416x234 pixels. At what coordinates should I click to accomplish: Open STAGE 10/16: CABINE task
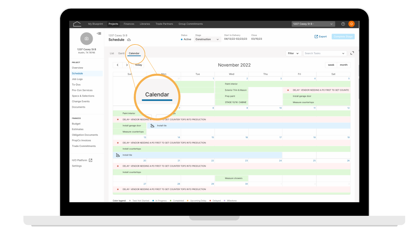click(x=232, y=102)
